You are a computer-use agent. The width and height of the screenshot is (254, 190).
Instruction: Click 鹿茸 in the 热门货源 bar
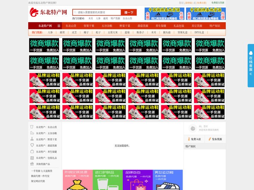coord(62,32)
